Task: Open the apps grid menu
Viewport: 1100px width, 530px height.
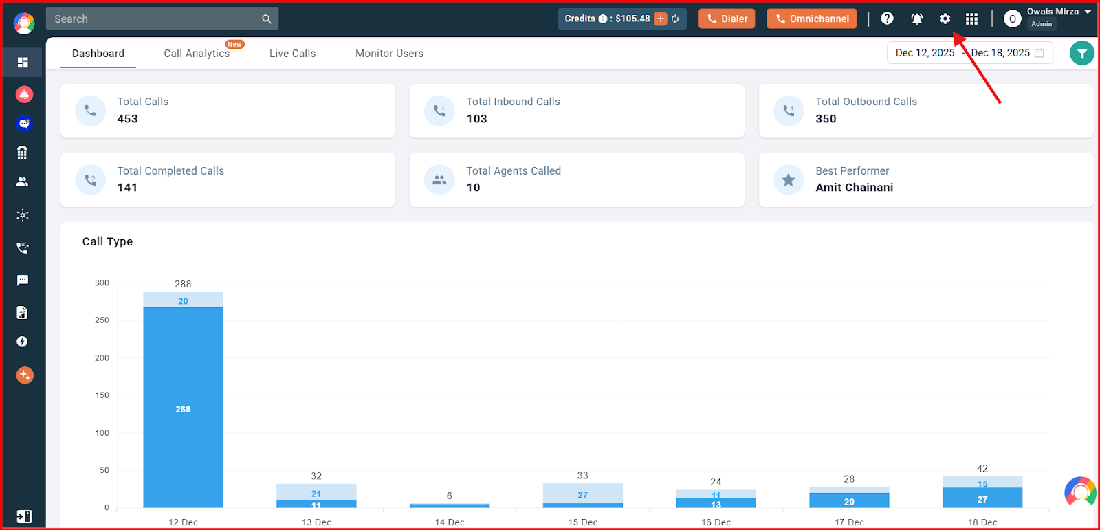Action: point(971,19)
